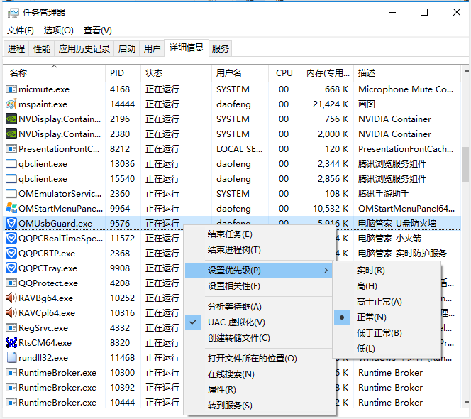Click the RegSrvc.exe process icon
The height and width of the screenshot is (419, 471).
(11, 328)
